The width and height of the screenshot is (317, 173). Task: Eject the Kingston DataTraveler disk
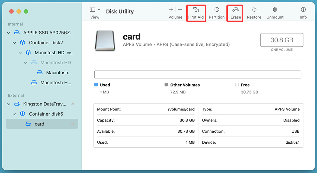(x=73, y=104)
